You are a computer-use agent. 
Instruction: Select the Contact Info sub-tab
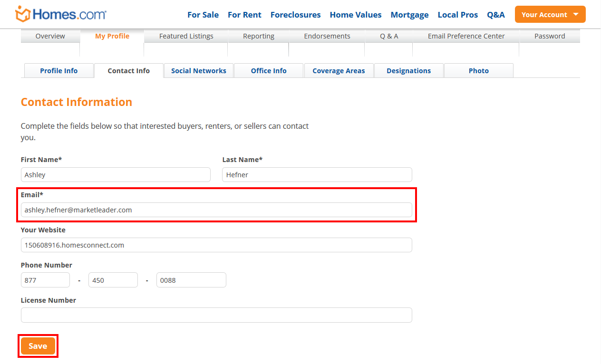pos(129,71)
